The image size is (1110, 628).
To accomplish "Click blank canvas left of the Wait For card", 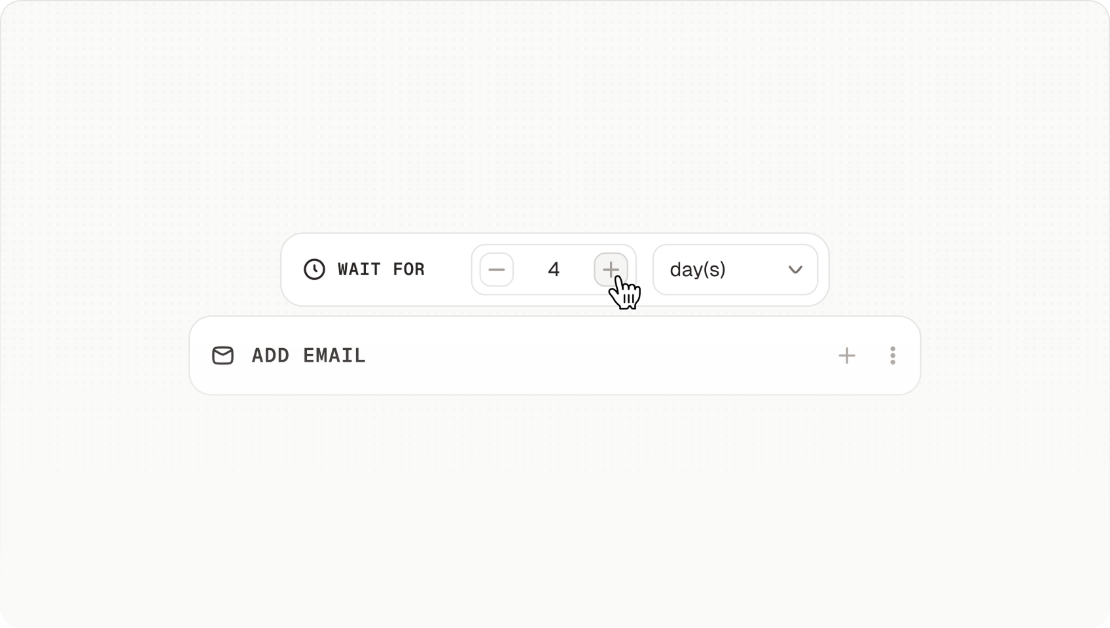I will pos(164,270).
